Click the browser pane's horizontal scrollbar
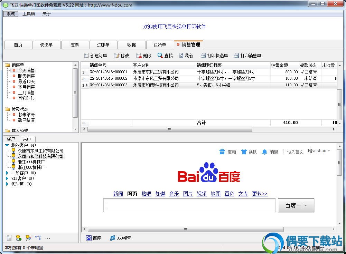This screenshot has width=346, height=254. click(186, 229)
